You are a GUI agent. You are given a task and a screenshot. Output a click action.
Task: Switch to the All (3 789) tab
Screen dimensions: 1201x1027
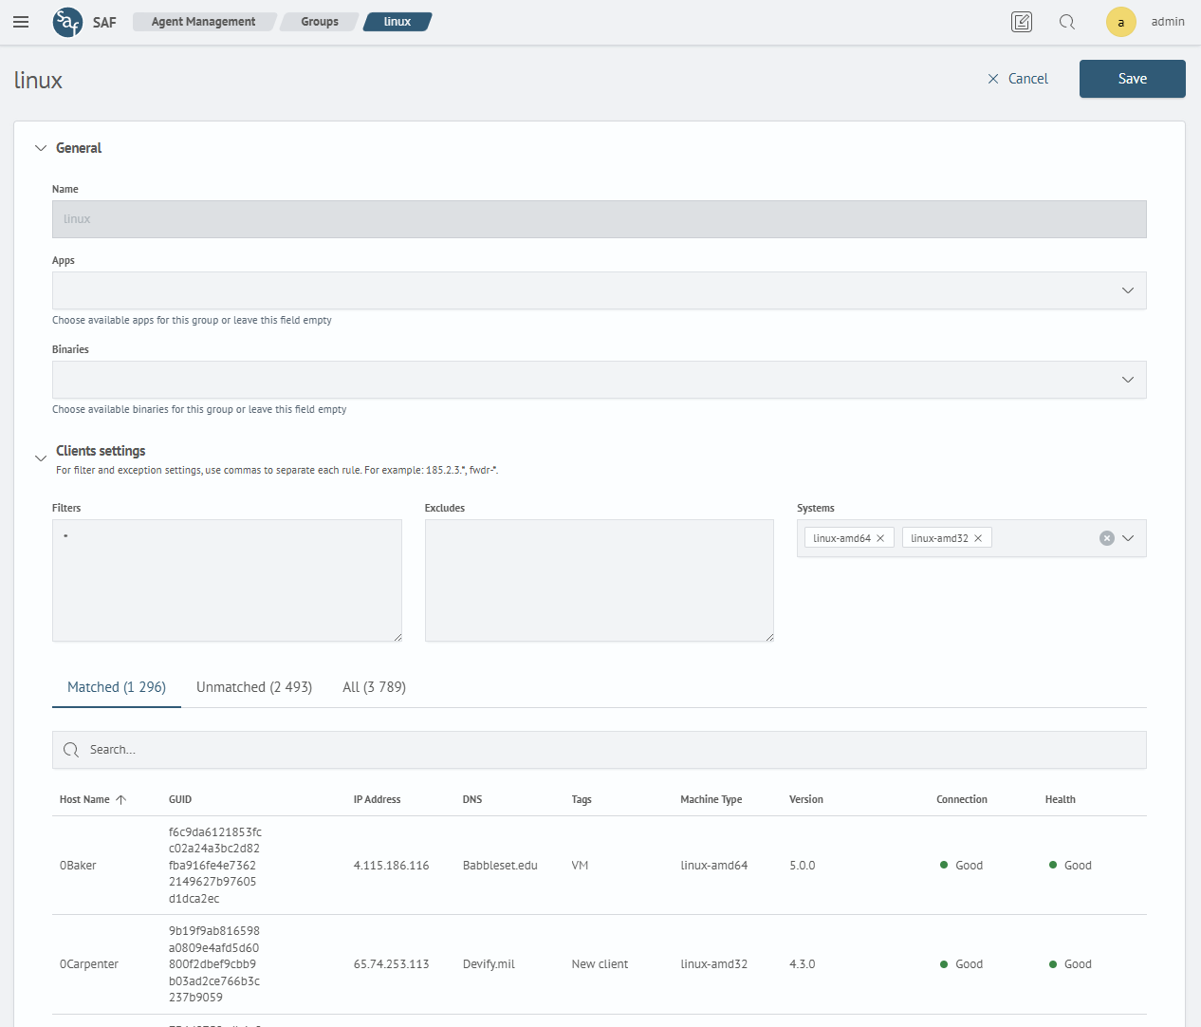pyautogui.click(x=374, y=687)
